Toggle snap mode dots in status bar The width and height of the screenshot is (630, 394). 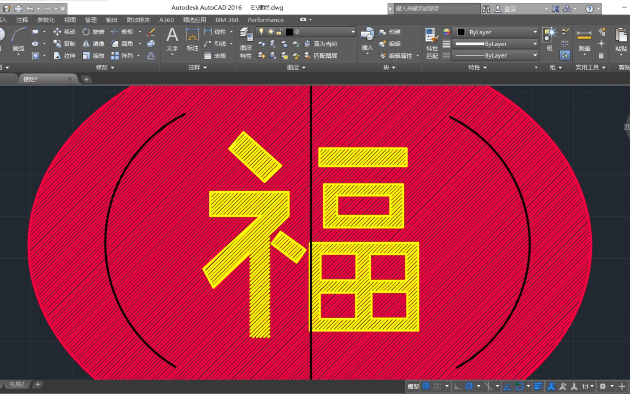pos(437,386)
